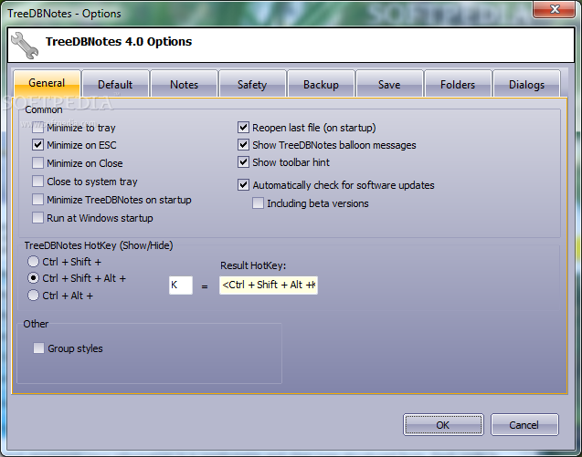The height and width of the screenshot is (457, 582).
Task: Close the Options dialog window
Action: (x=555, y=9)
